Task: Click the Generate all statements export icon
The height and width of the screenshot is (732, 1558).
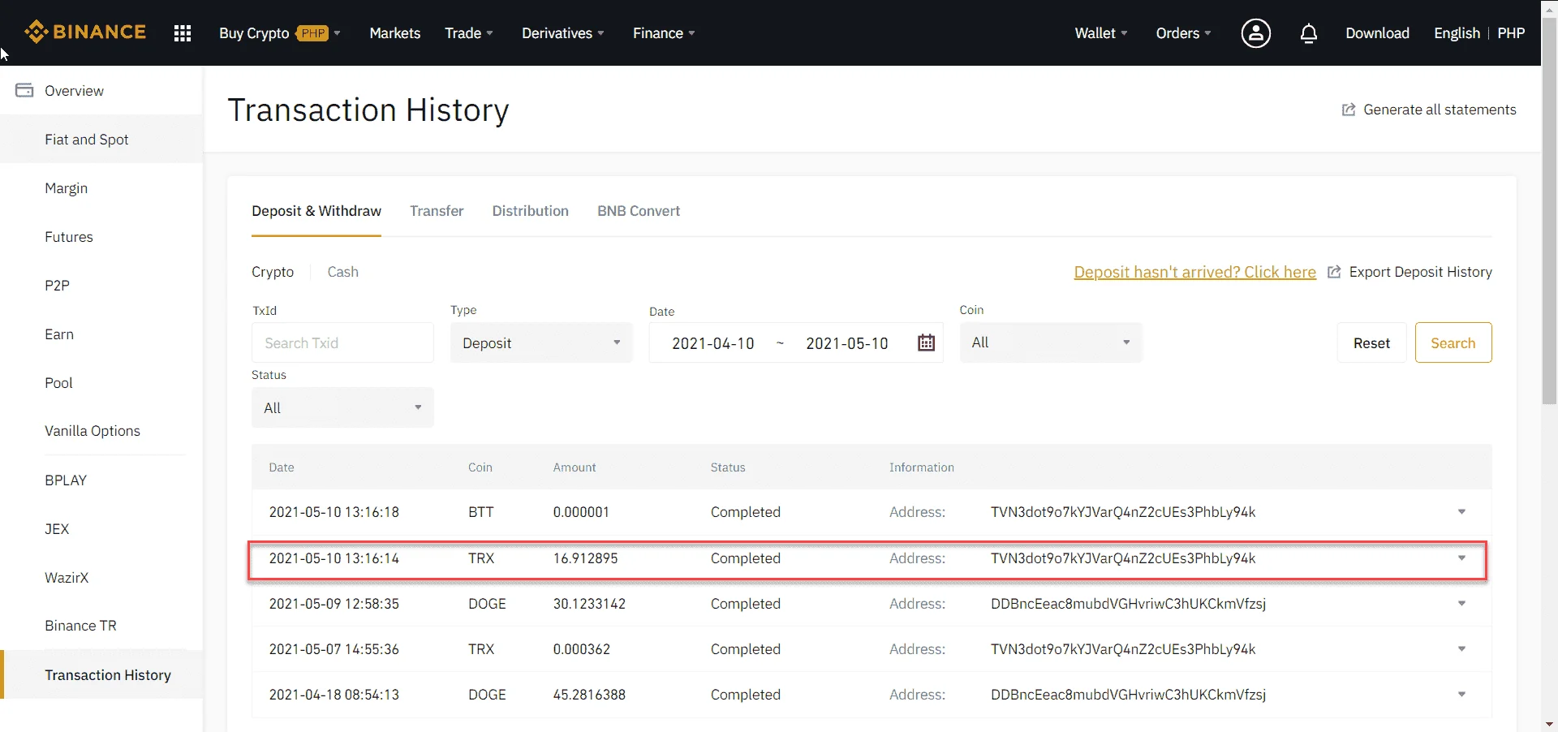Action: click(x=1349, y=110)
